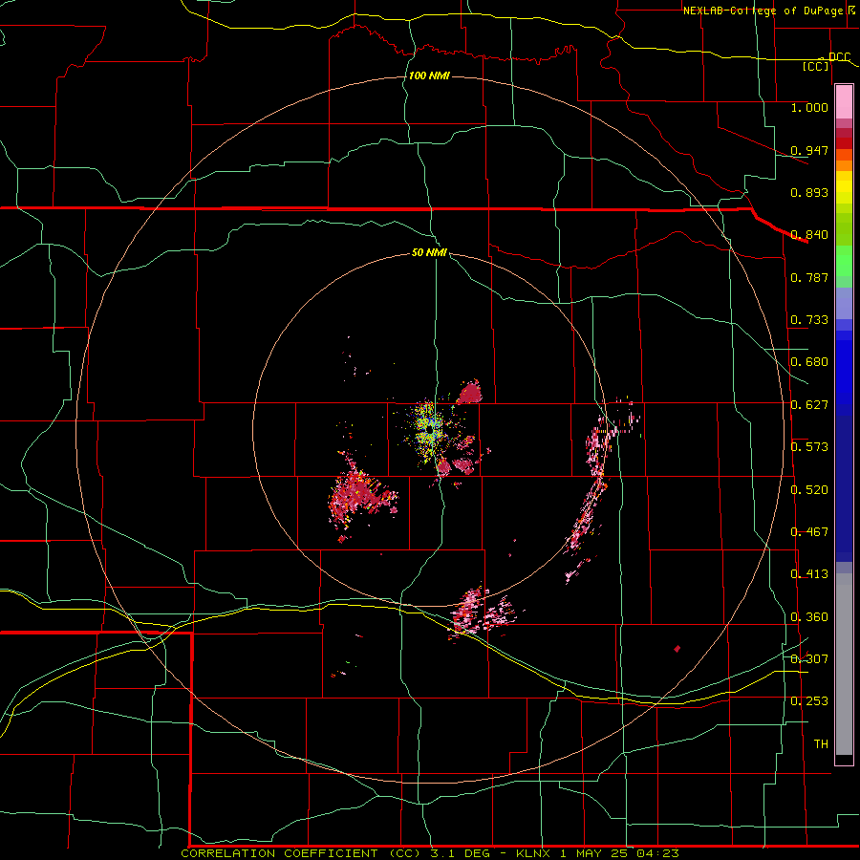Click the multicolored echo cluster at radar center
The width and height of the screenshot is (860, 860).
point(429,431)
